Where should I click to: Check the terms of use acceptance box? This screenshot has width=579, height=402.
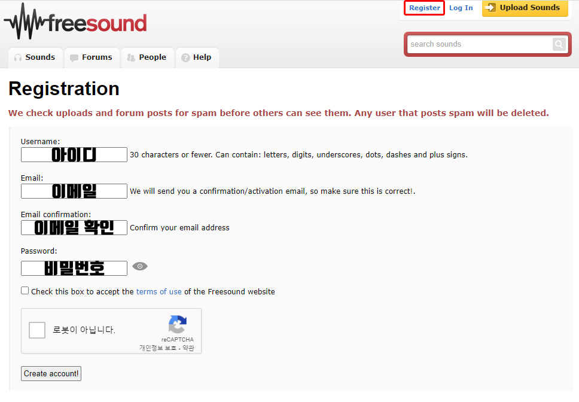pos(25,291)
